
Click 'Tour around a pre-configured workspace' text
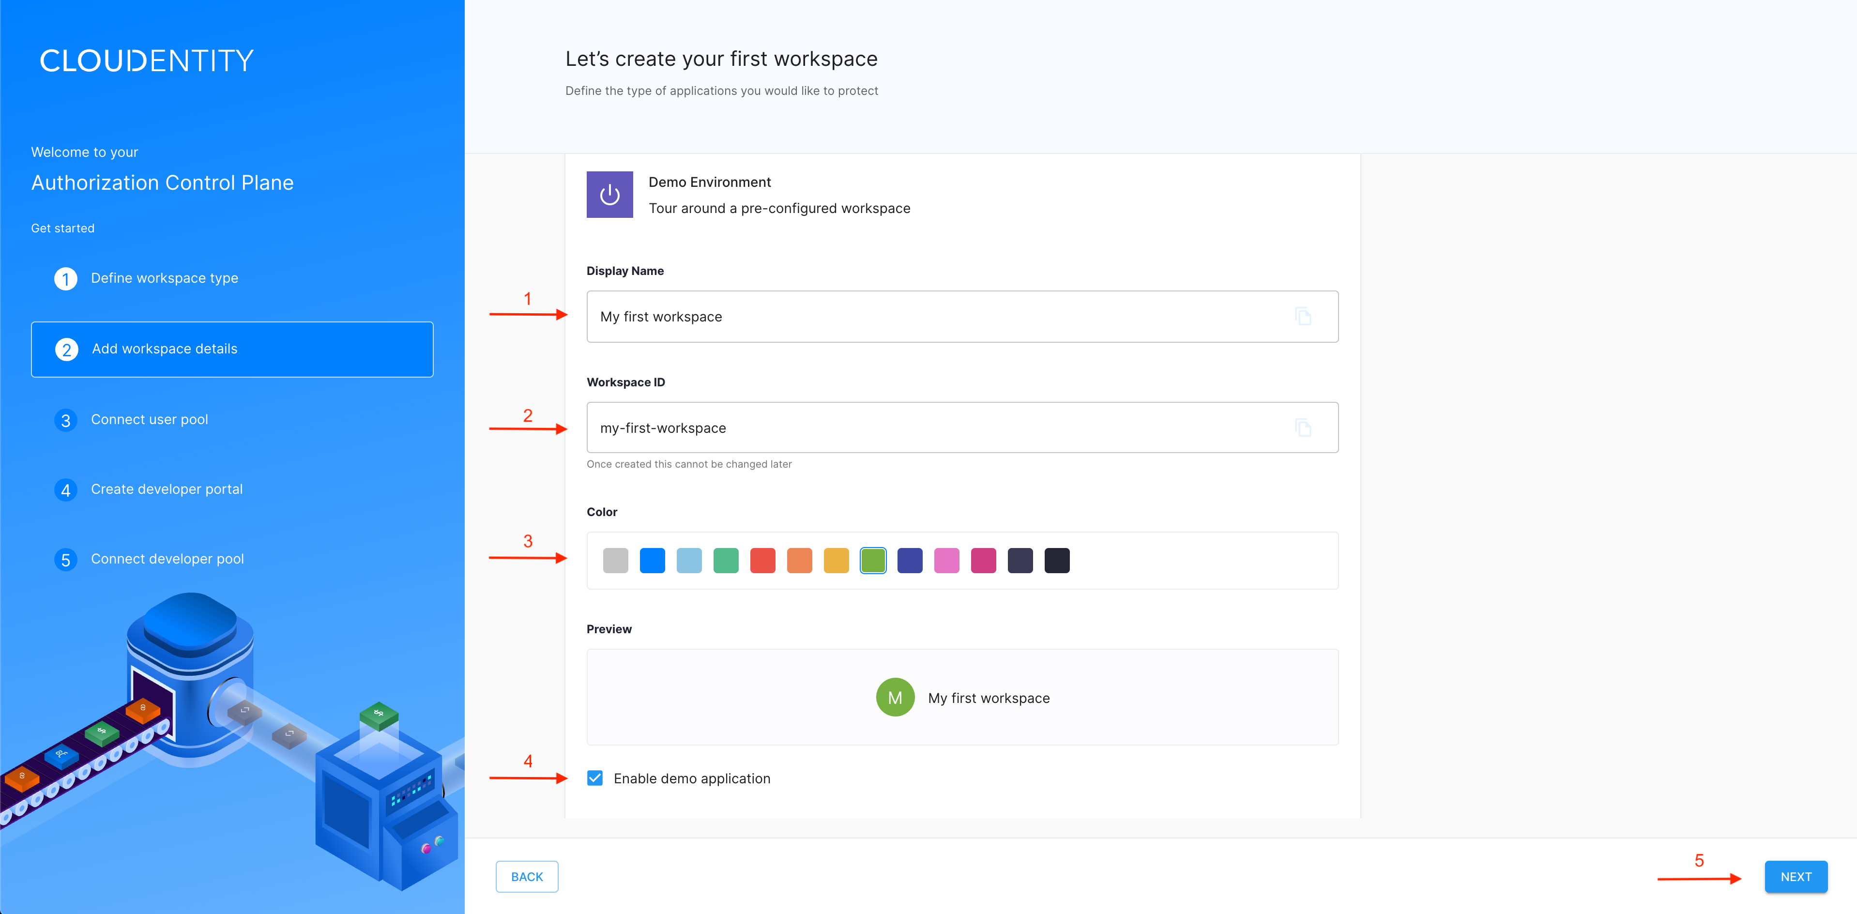(x=779, y=208)
